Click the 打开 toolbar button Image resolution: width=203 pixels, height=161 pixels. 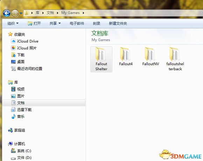click(x=34, y=24)
